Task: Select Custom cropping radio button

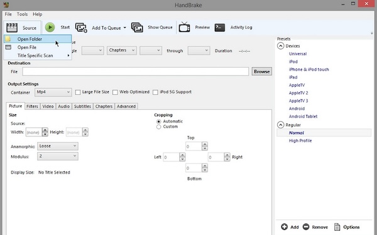Action: coord(159,127)
